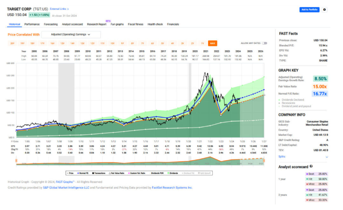The height and width of the screenshot is (210, 343).
Task: Click the LT Debt/Capital 48.90% value
Action: tap(324, 145)
